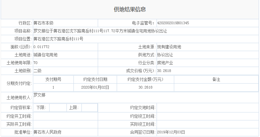This screenshot has height=137, width=260.
Task: Click the empty 实际竣工时间 field
Action: 207,124
